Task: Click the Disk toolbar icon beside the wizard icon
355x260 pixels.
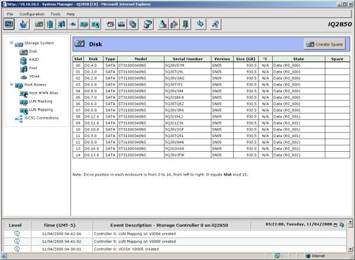Action: pos(38,24)
